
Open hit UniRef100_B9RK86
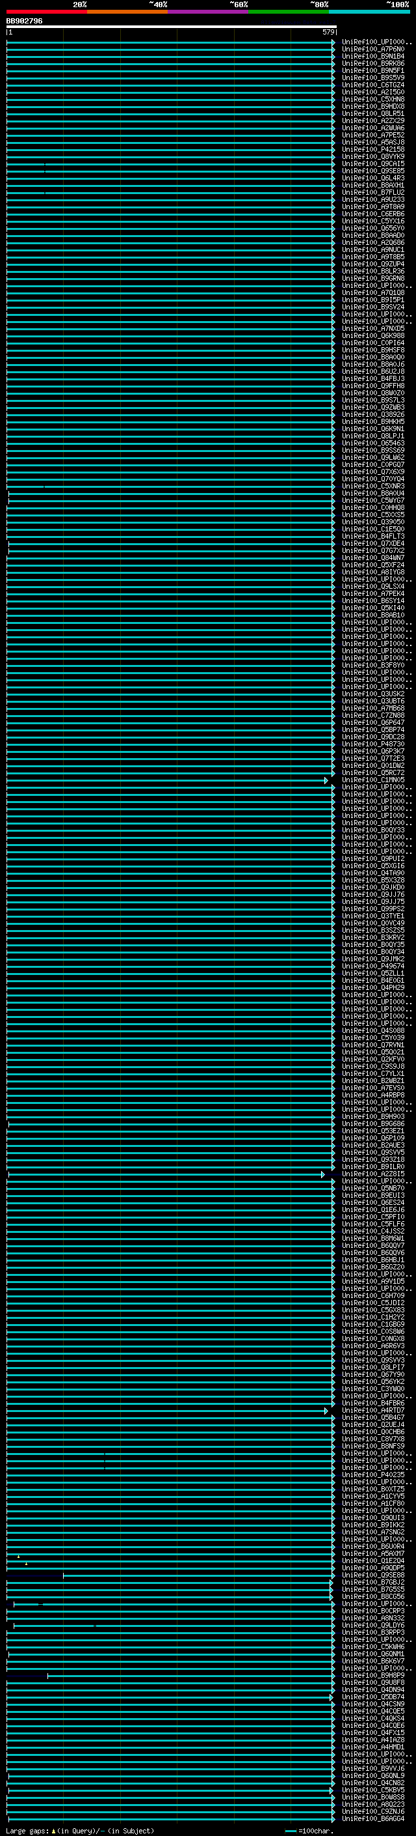coord(373,64)
